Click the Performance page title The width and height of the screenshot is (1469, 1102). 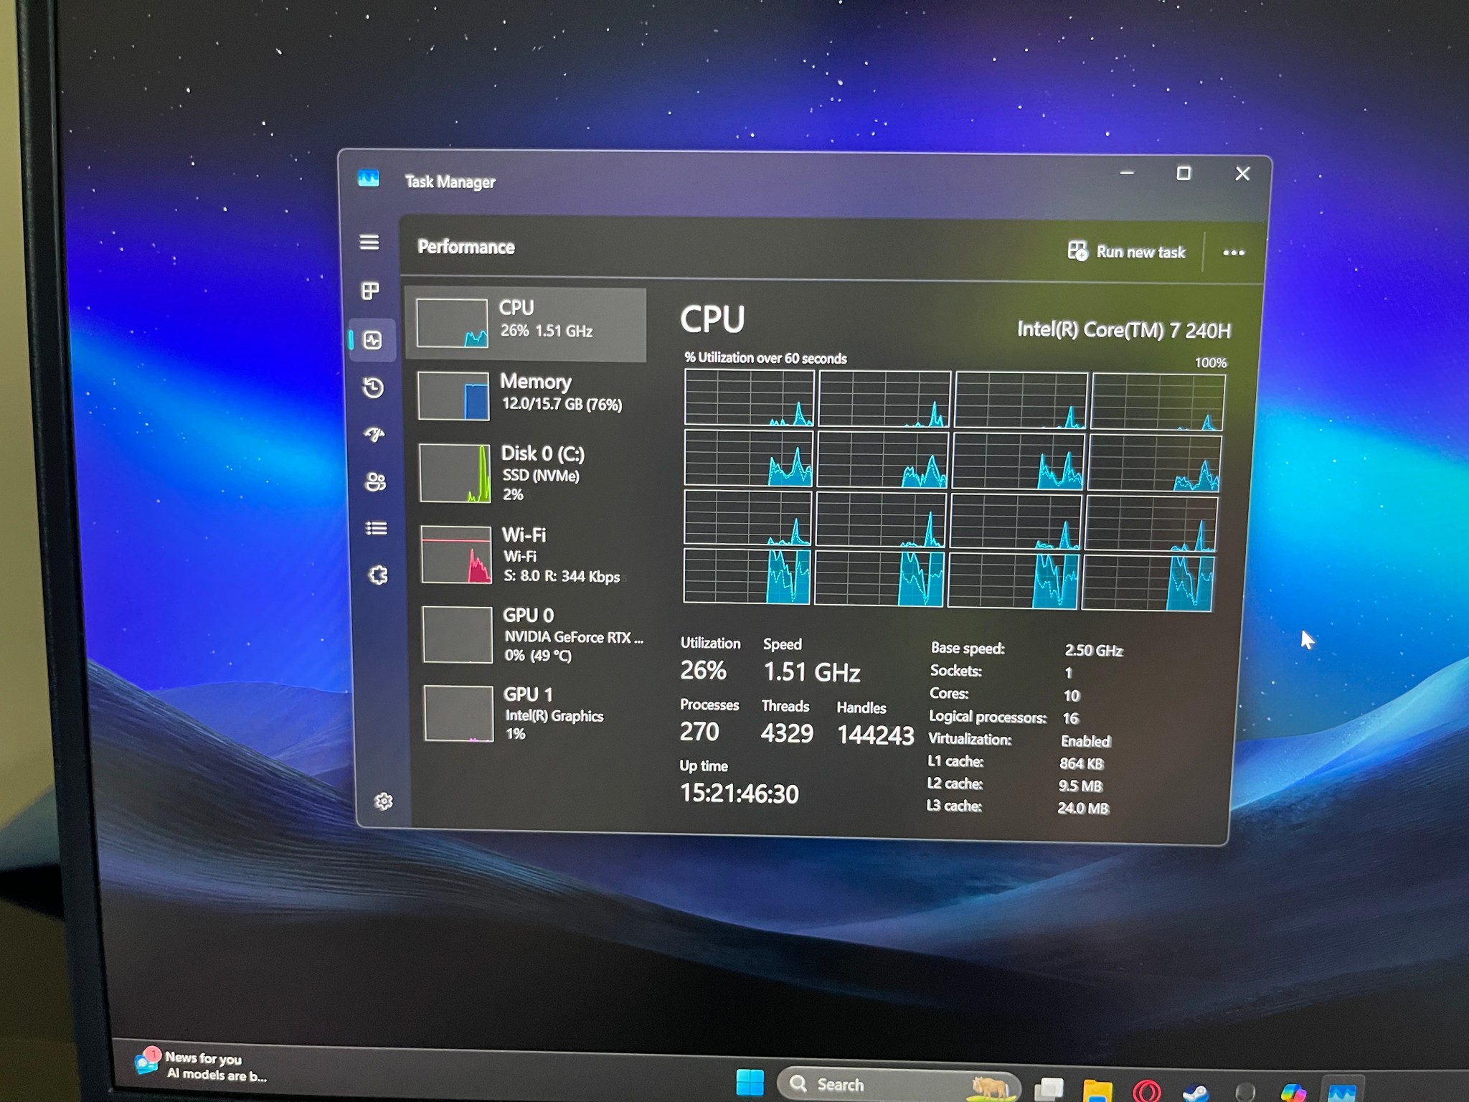click(466, 247)
